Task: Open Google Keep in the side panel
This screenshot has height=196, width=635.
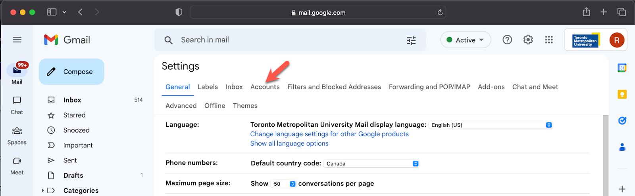Action: click(622, 94)
